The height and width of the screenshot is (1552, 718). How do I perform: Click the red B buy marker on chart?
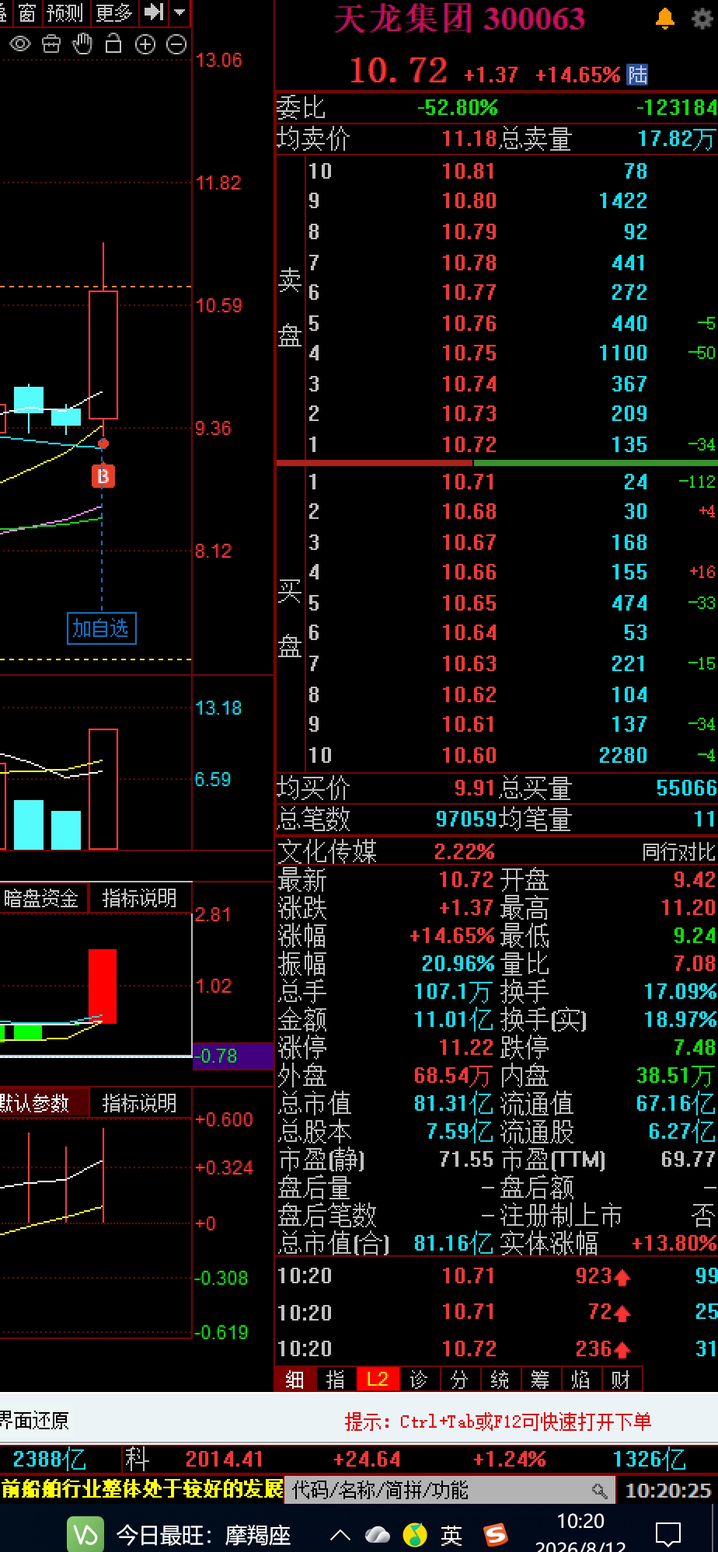(x=103, y=476)
